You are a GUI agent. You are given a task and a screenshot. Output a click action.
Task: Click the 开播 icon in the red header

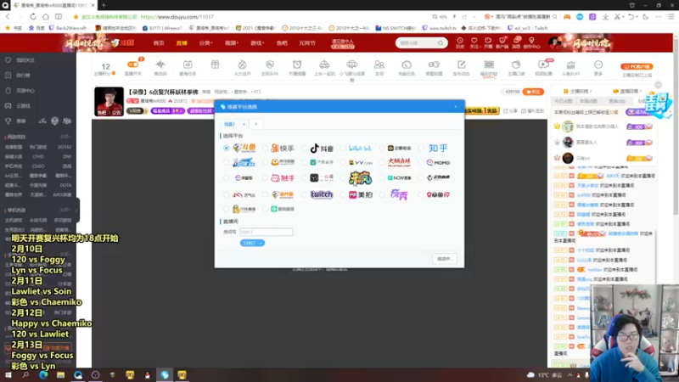[x=488, y=42]
